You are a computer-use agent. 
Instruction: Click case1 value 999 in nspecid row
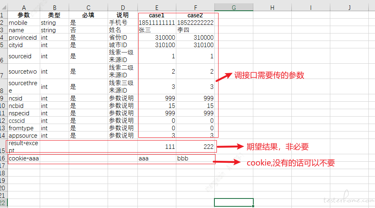pyautogui.click(x=157, y=113)
